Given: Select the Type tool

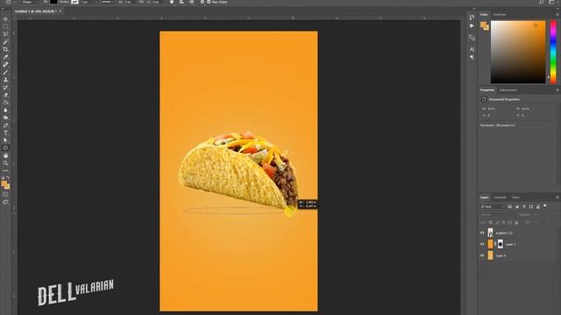Looking at the screenshot, I should [x=5, y=133].
